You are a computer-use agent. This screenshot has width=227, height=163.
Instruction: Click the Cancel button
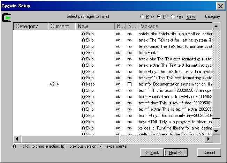click(209, 153)
